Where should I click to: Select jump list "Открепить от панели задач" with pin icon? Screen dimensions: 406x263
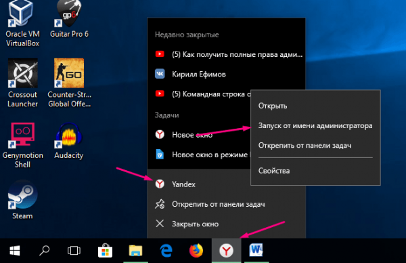pos(226,204)
